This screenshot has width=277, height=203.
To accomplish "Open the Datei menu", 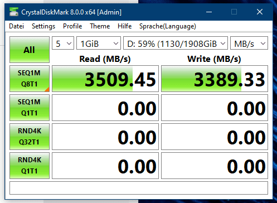I will pyautogui.click(x=17, y=26).
